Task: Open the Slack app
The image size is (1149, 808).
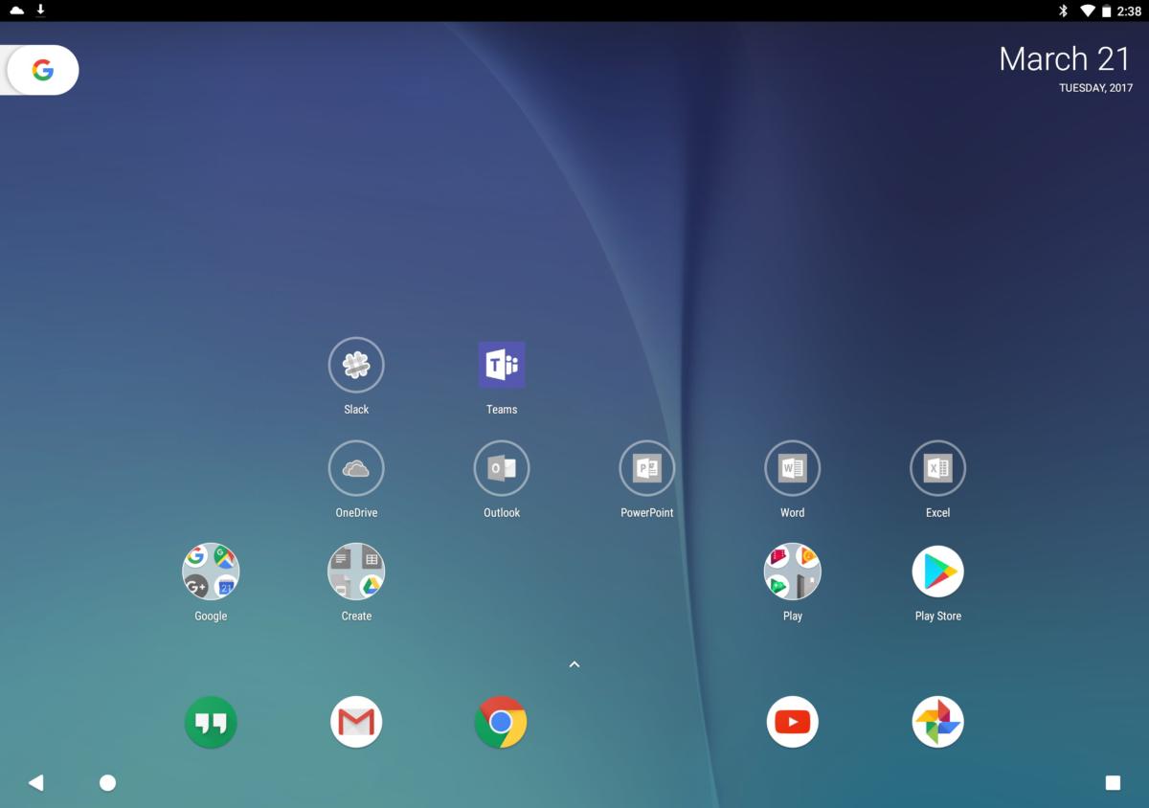Action: point(356,365)
